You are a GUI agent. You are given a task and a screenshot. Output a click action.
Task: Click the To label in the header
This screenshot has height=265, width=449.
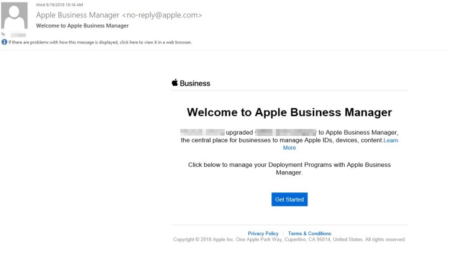[4, 35]
